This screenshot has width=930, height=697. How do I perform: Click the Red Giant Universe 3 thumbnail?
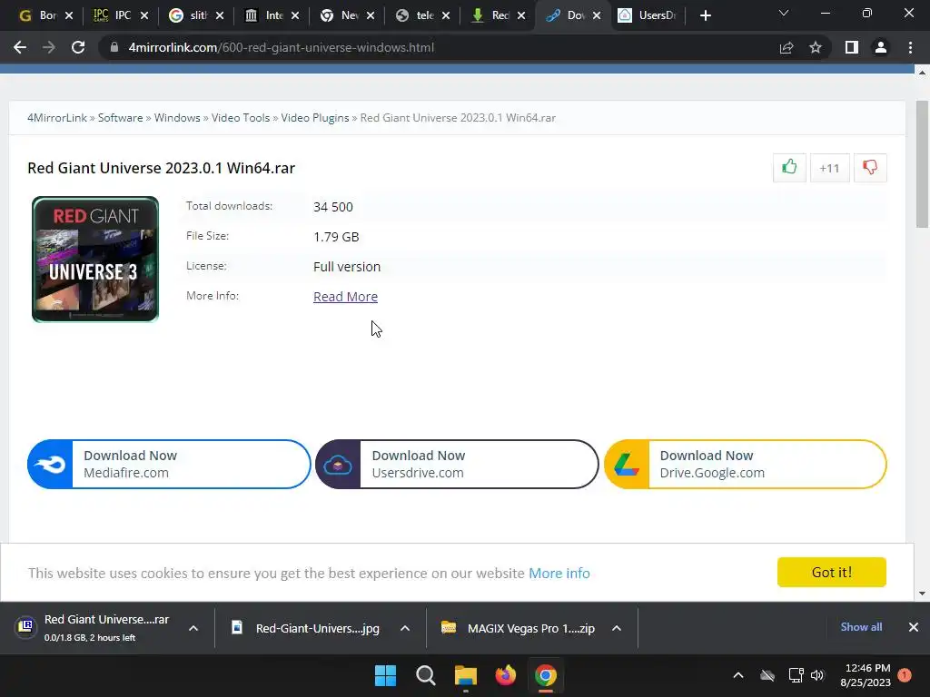[x=95, y=260]
